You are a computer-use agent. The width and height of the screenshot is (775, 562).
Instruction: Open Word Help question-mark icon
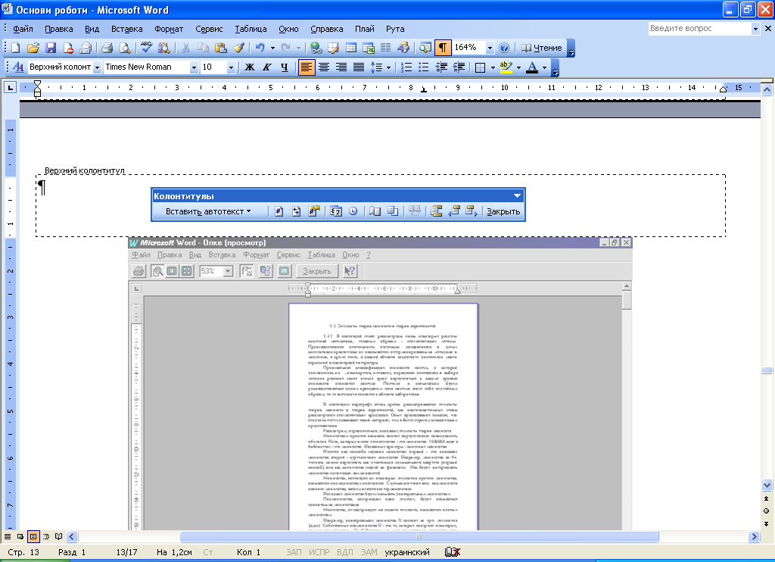click(504, 48)
